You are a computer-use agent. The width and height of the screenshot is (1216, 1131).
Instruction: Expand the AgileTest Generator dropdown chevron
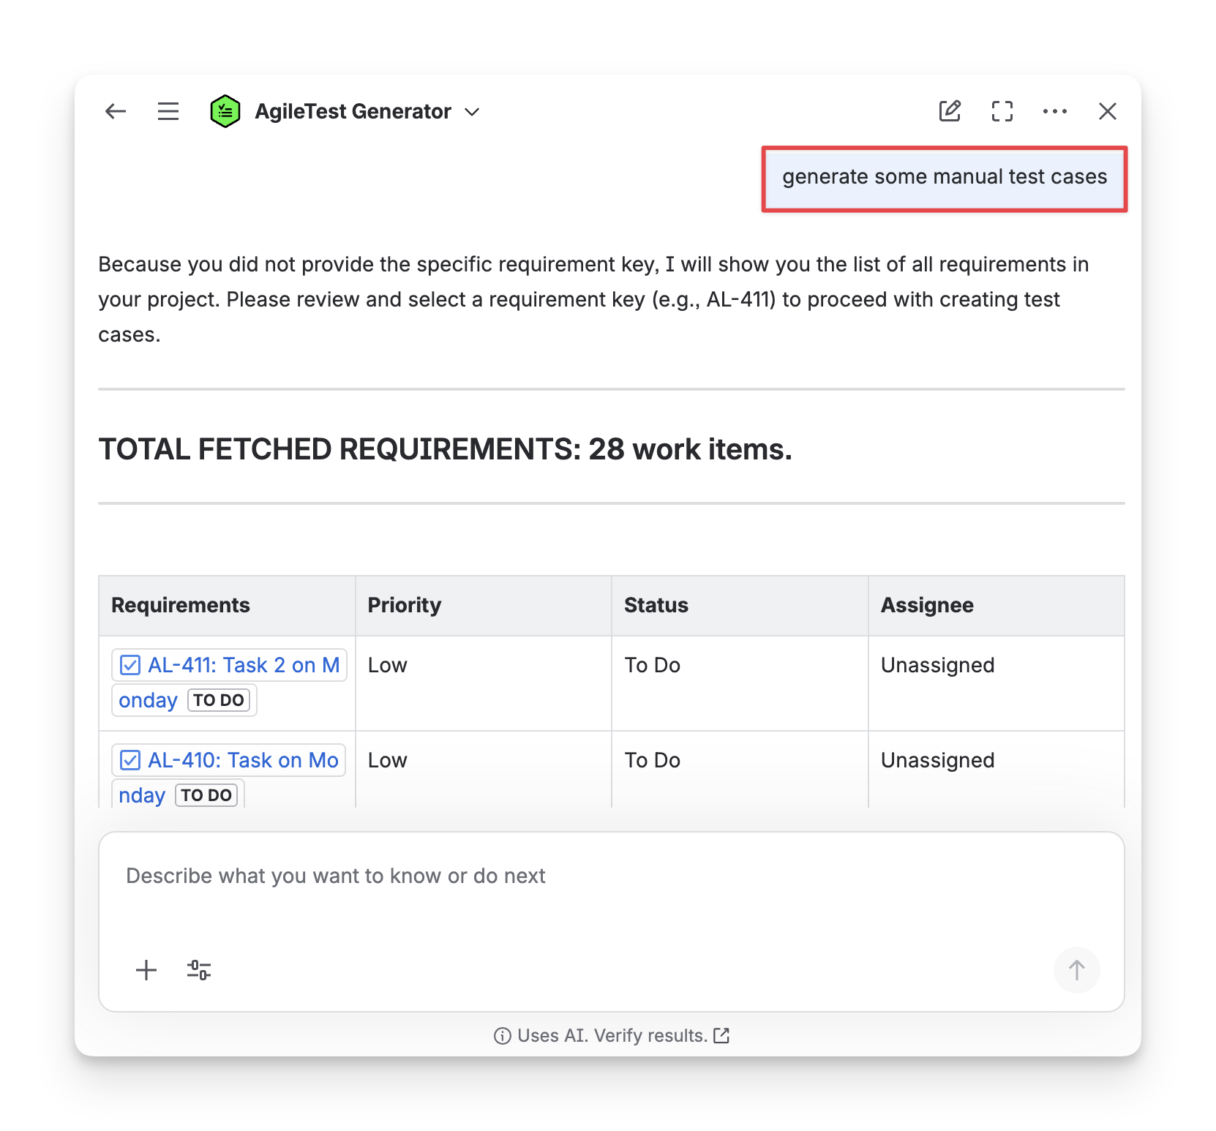(x=473, y=112)
